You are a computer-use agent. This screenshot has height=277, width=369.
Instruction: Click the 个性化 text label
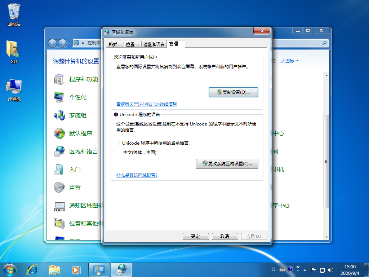(x=78, y=97)
